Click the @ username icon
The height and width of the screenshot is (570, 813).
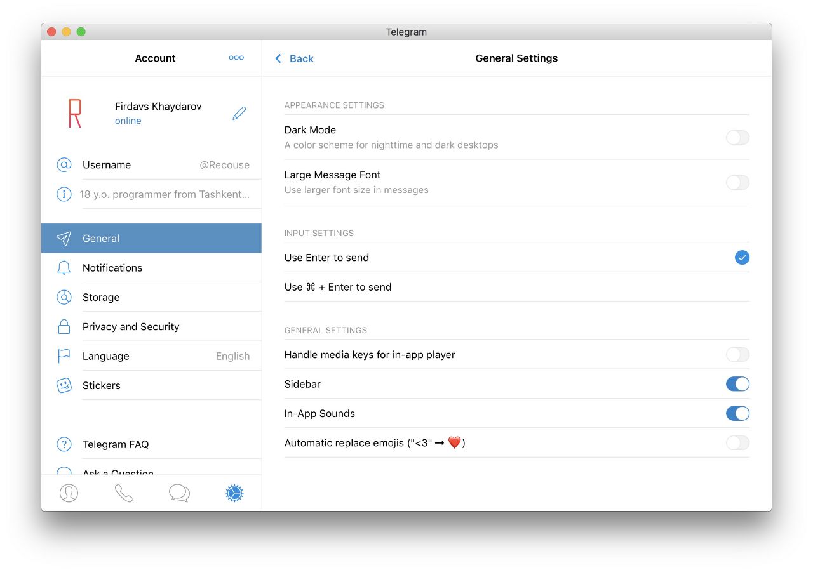64,165
